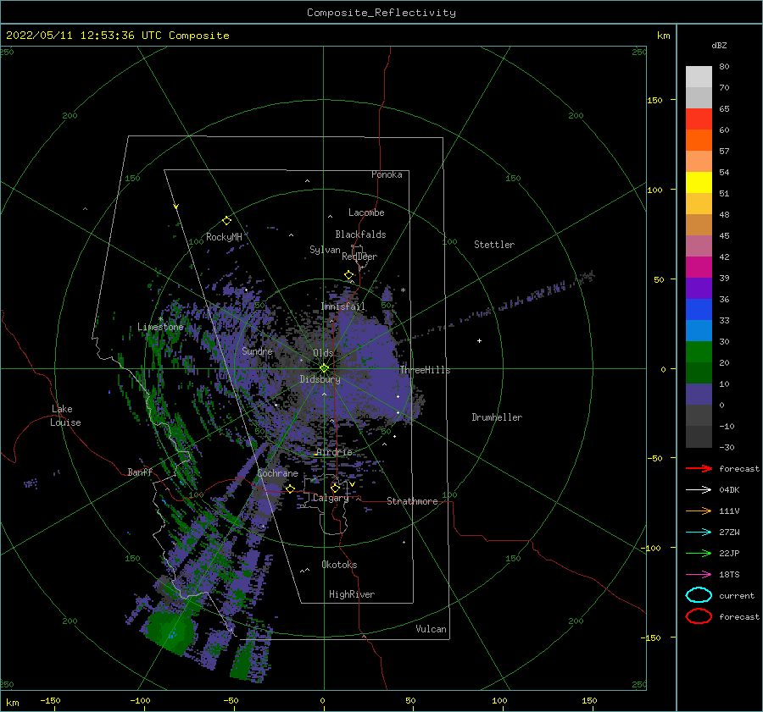The width and height of the screenshot is (763, 712).
Task: Click the dense green echo cell at southwest edge
Action: [x=170, y=632]
